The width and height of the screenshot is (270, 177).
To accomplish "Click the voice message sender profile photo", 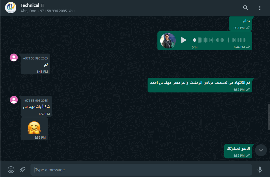I will 168,41.
